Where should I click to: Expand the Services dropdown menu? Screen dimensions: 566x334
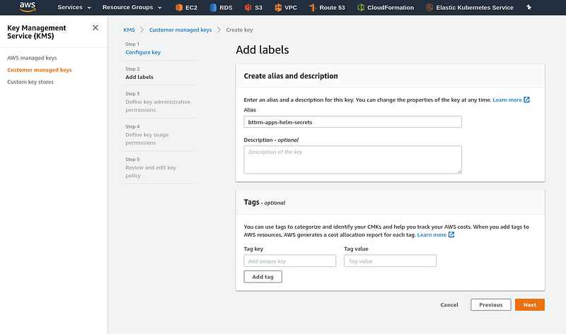(x=74, y=7)
